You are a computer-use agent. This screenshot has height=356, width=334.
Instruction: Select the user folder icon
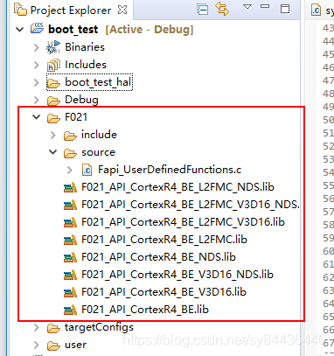tap(53, 346)
